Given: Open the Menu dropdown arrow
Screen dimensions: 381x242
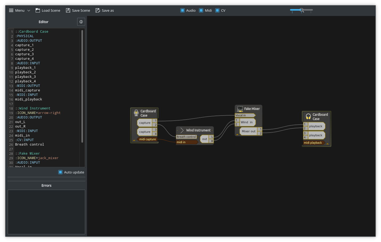Looking at the screenshot, I should [29, 11].
